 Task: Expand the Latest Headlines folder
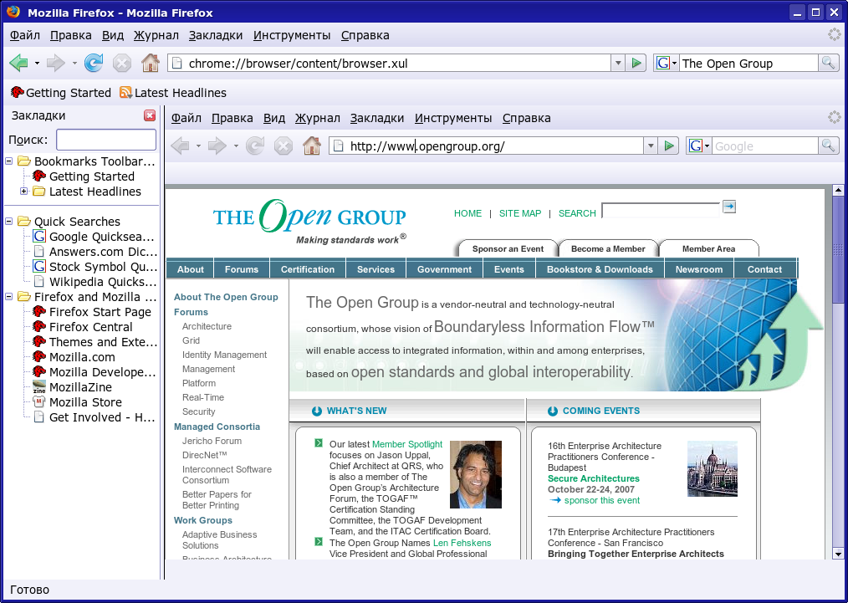click(24, 192)
